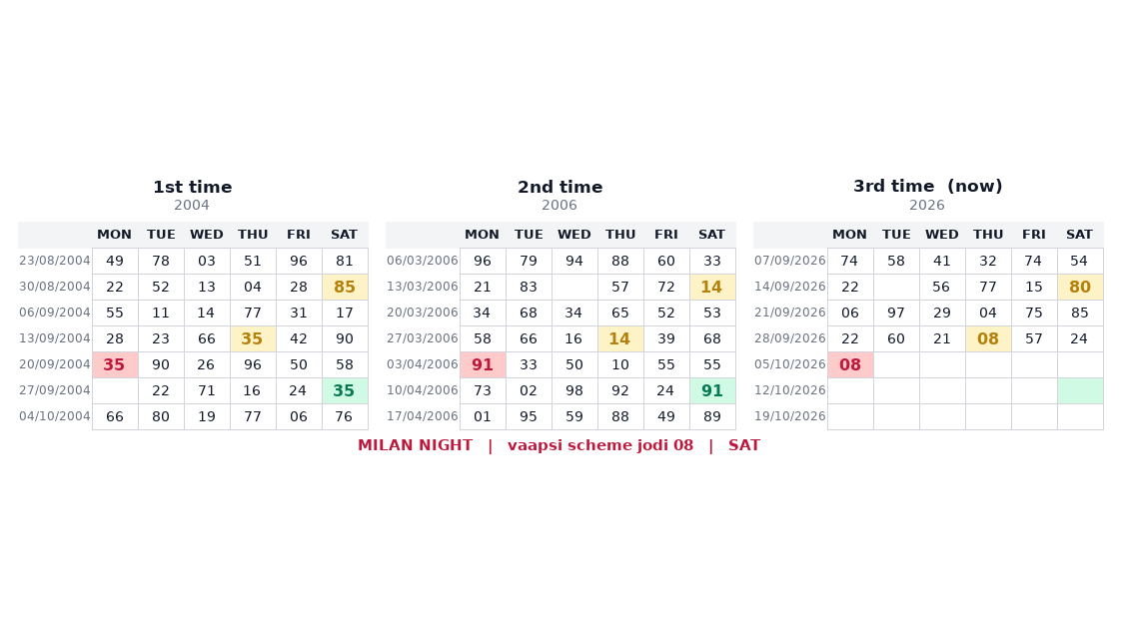This screenshot has width=1121, height=631.
Task: Select the yellow 35 Thursday cell in 2004
Action: 253,338
